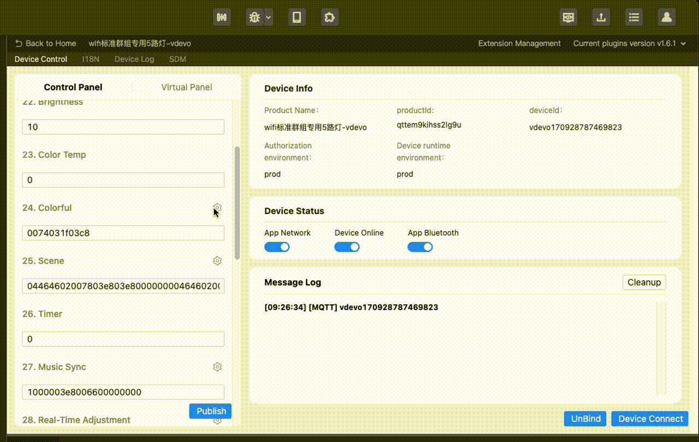
Task: Click the upload icon in top toolbar
Action: coord(601,17)
